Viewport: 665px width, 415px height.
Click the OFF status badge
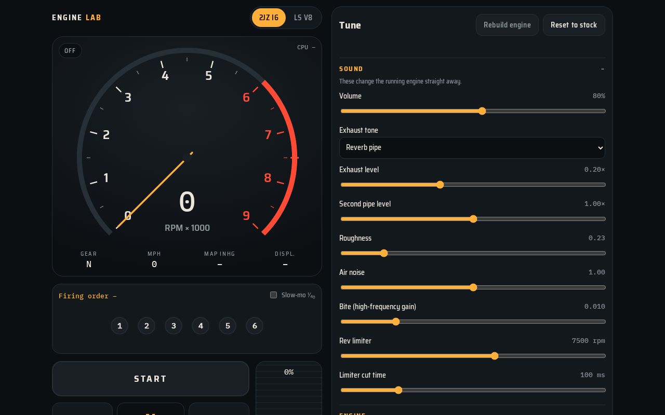70,51
